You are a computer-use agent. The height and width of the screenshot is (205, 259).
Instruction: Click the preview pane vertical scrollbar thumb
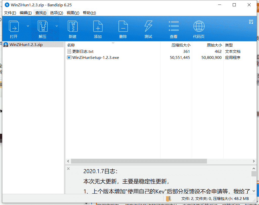pos(254,174)
